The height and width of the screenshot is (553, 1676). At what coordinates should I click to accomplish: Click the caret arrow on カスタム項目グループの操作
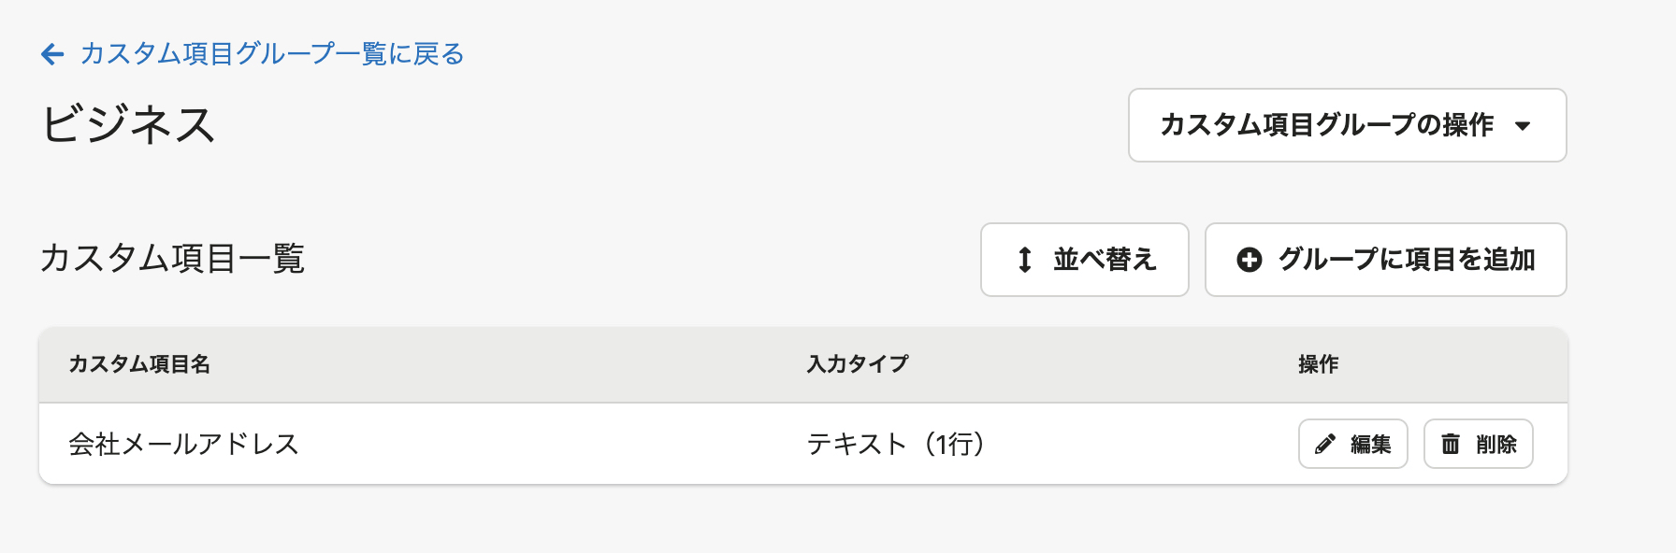[x=1523, y=126]
